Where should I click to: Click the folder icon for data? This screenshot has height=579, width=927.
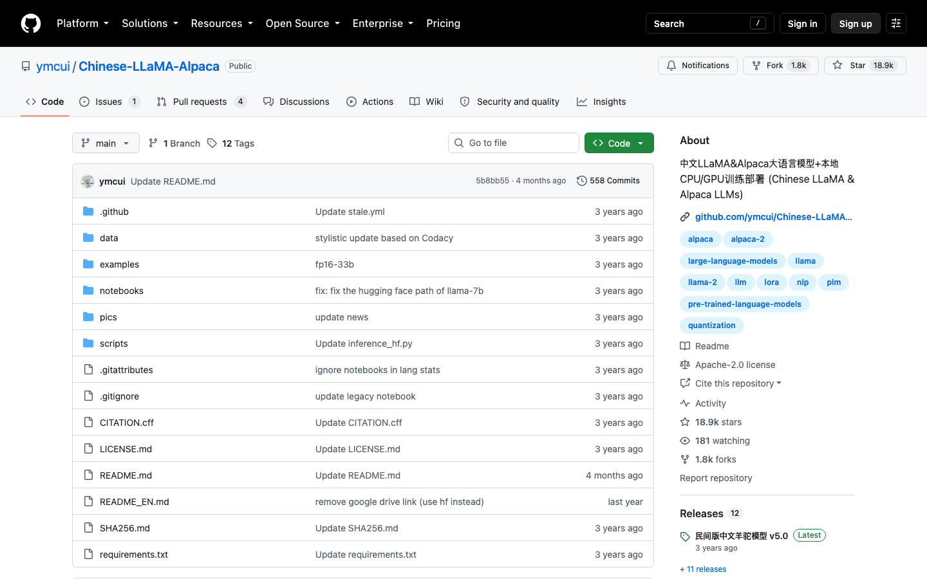(88, 238)
